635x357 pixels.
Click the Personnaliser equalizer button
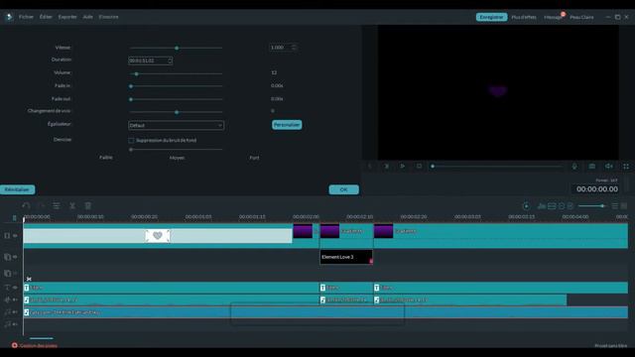click(x=287, y=125)
